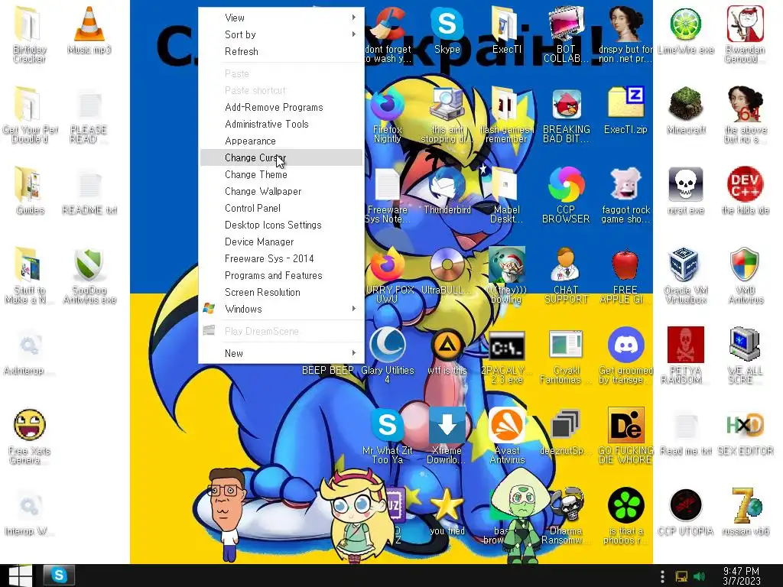783x587 pixels.
Task: Expand the View submenu
Action: pyautogui.click(x=281, y=18)
